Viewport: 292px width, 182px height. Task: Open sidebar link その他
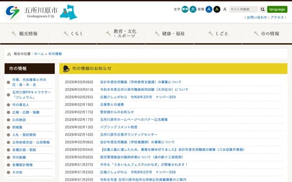tap(17, 172)
